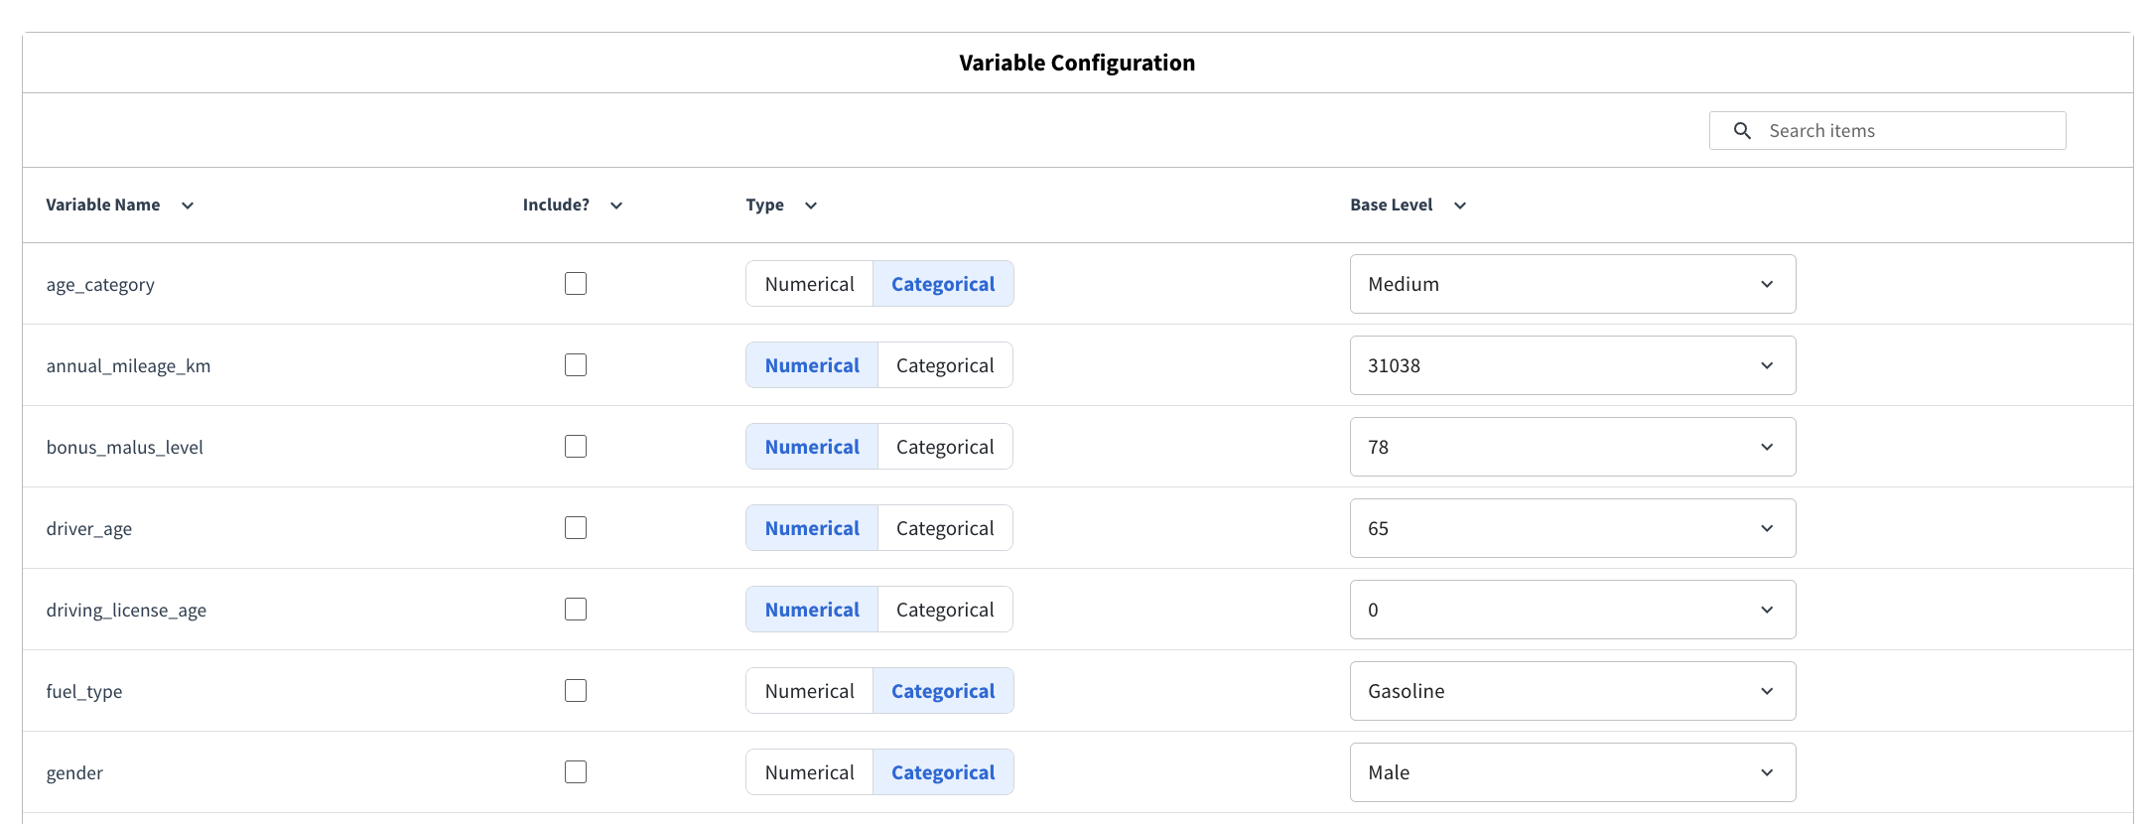Switch age_category to Numerical type
Screen dimensions: 2146x824
pos(809,283)
